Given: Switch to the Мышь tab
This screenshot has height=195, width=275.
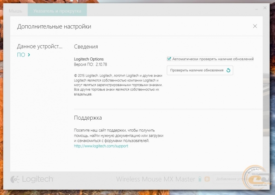Looking at the screenshot, I should click(15, 11).
